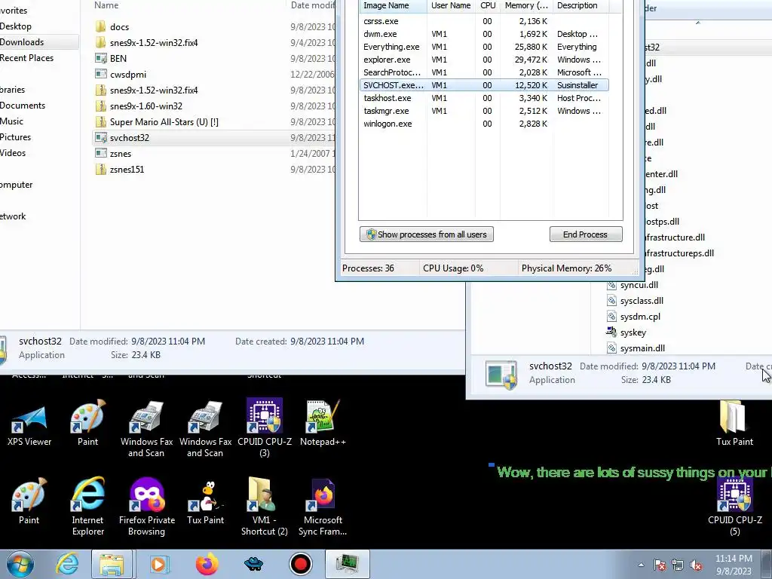The image size is (772, 579).
Task: Open the Tux Paint folder on desktop
Action: click(x=734, y=424)
